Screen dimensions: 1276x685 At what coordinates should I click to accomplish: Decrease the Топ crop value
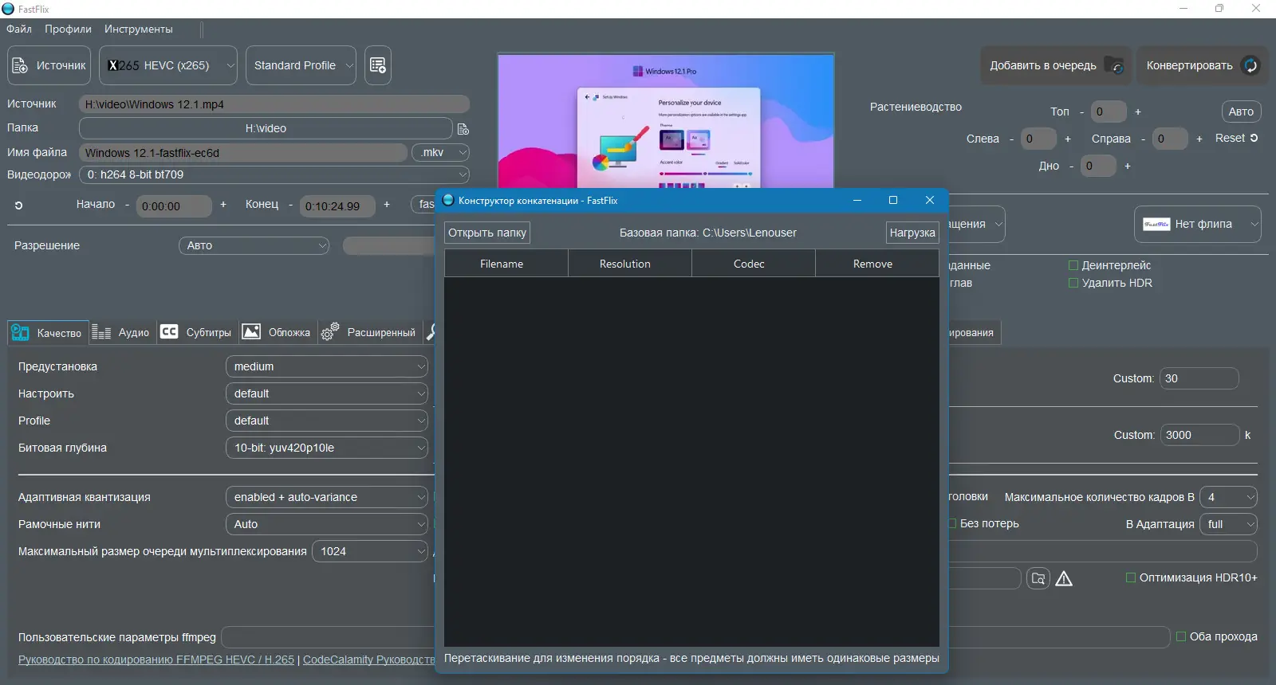[1081, 112]
